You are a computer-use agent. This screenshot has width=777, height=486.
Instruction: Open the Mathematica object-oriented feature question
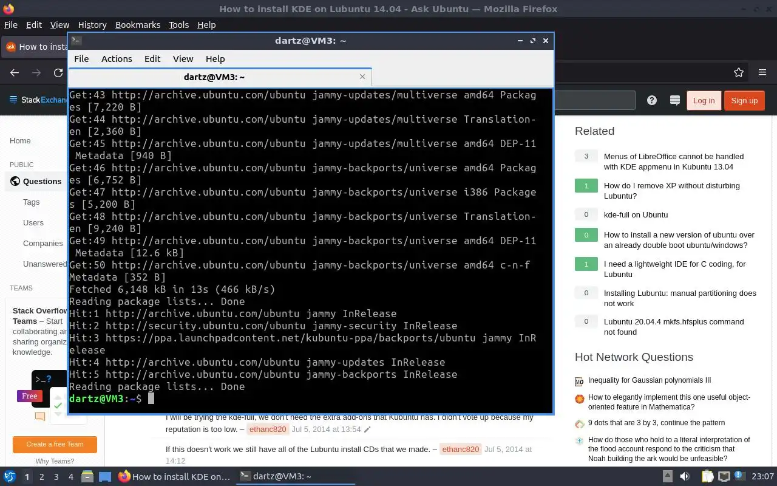pos(669,402)
